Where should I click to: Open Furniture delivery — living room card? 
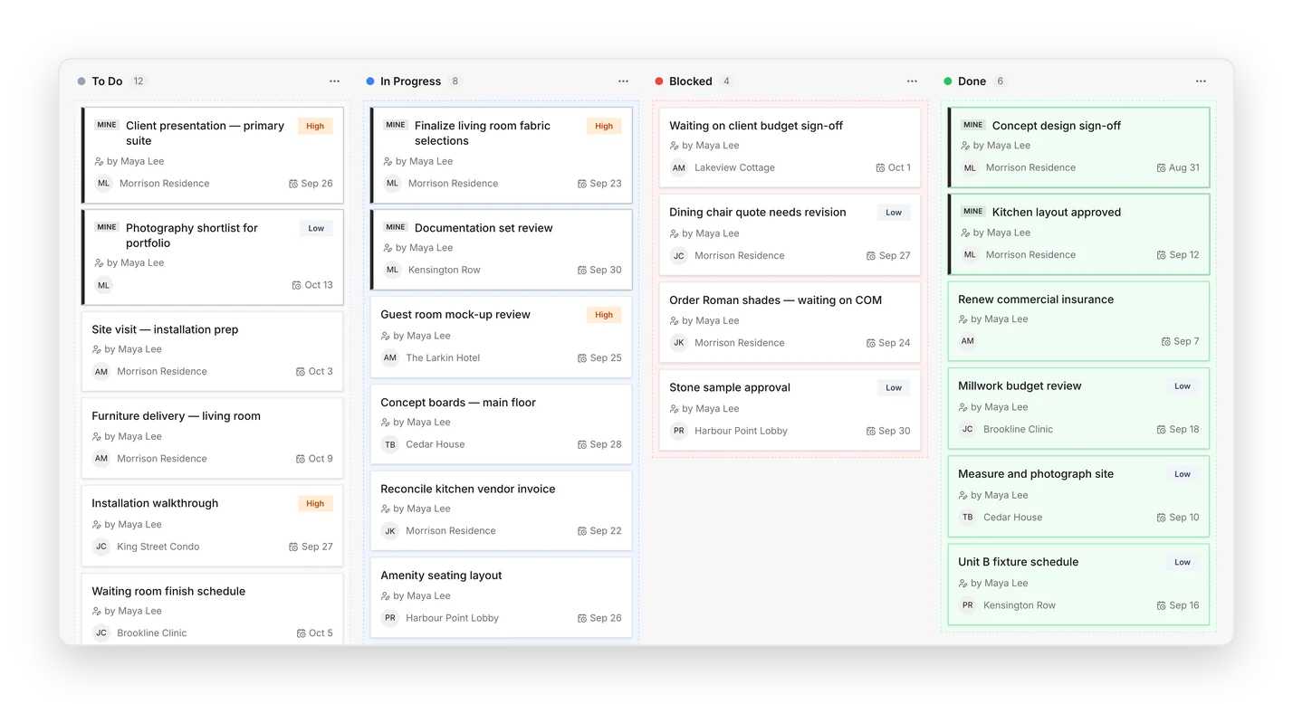213,438
